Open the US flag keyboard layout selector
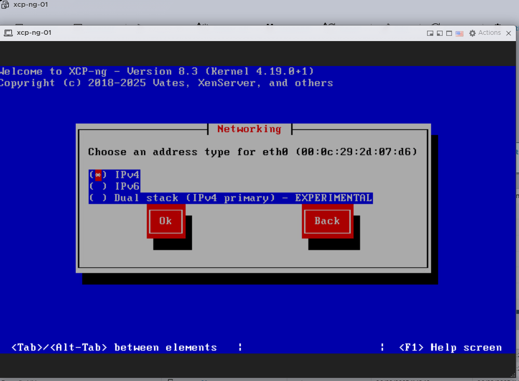The height and width of the screenshot is (381, 519). [x=459, y=33]
